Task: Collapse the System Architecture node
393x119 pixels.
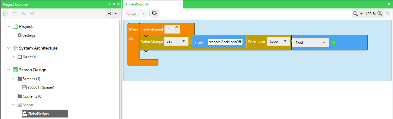Action: [8, 48]
